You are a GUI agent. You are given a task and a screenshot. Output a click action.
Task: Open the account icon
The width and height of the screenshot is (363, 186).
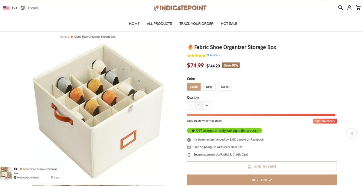pyautogui.click(x=349, y=8)
